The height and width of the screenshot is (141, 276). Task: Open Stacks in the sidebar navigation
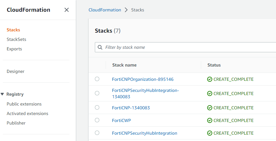coord(13,30)
